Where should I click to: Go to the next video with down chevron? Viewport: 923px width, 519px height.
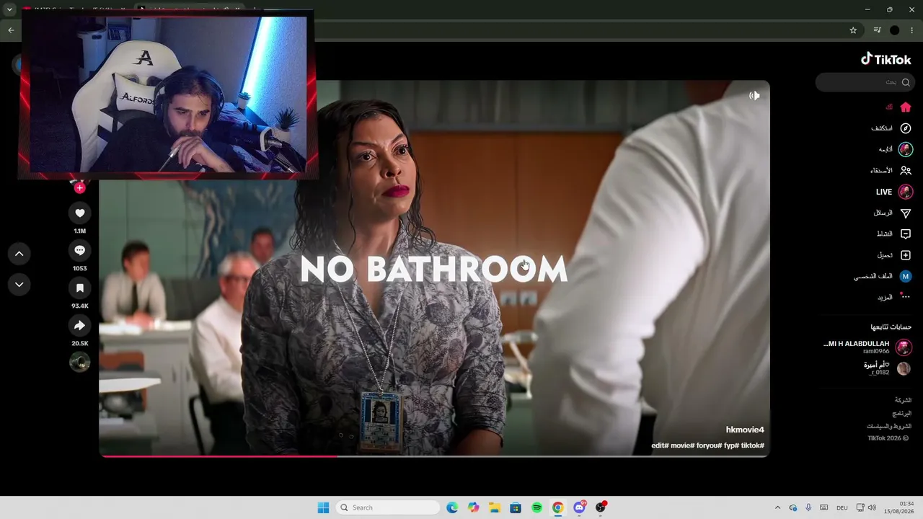(19, 285)
